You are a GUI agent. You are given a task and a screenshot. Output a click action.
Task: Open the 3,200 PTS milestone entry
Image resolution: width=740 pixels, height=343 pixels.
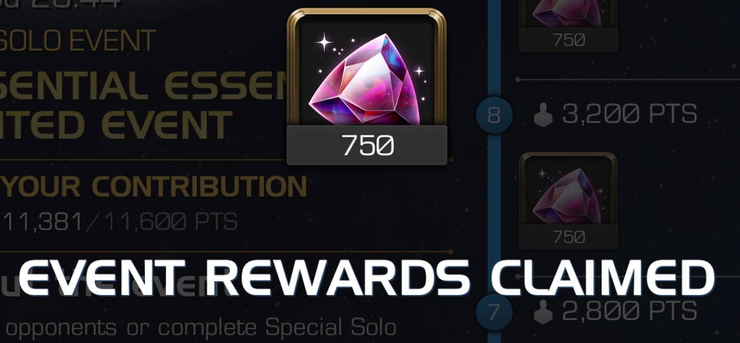[x=615, y=115]
